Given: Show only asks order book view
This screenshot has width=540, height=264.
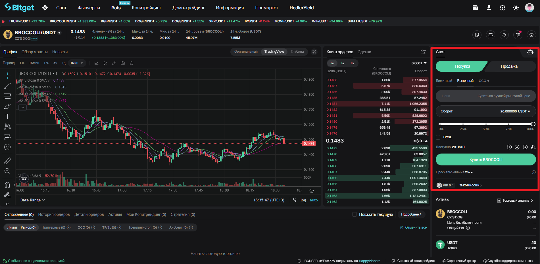Looking at the screenshot, I should pyautogui.click(x=353, y=63).
